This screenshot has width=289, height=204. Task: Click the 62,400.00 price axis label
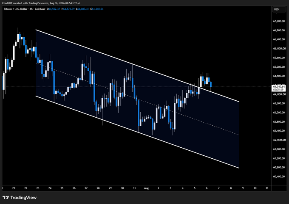tap(279, 131)
